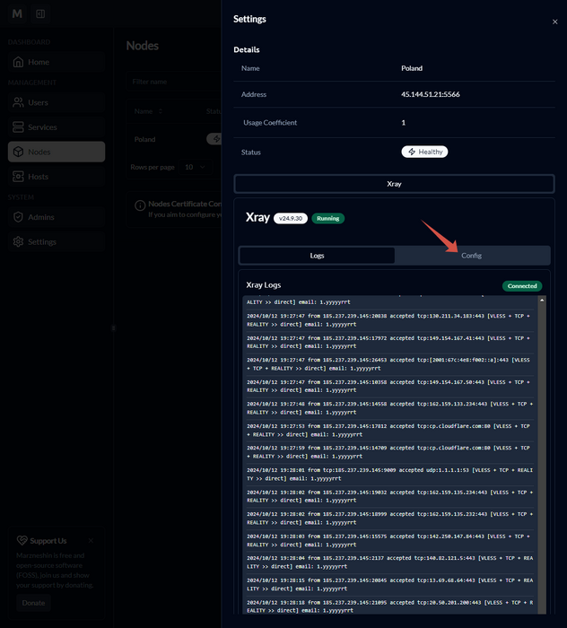
Task: Click the Healthy status badge
Action: point(424,152)
